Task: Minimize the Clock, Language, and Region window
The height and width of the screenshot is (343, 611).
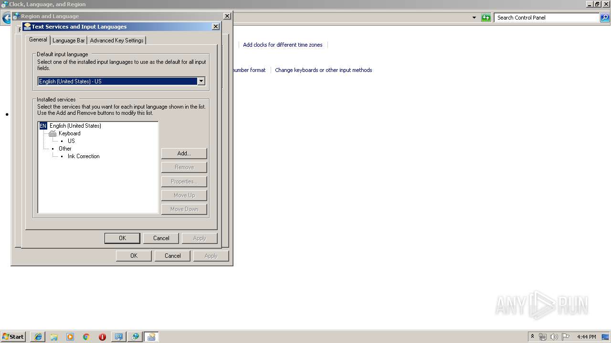Action: coord(590,4)
